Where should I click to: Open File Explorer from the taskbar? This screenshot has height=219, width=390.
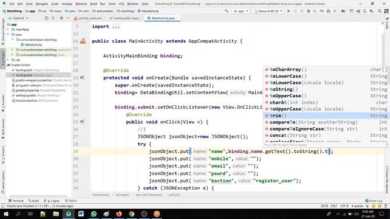tap(56, 214)
